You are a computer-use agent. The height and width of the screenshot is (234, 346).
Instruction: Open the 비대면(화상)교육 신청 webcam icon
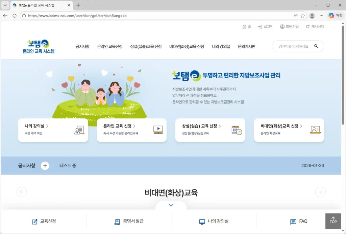315,130
